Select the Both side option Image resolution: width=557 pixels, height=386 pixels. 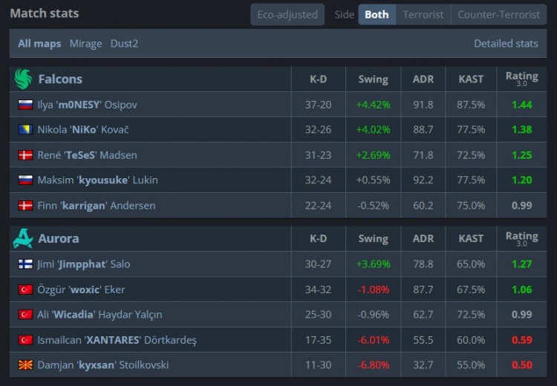(x=377, y=15)
